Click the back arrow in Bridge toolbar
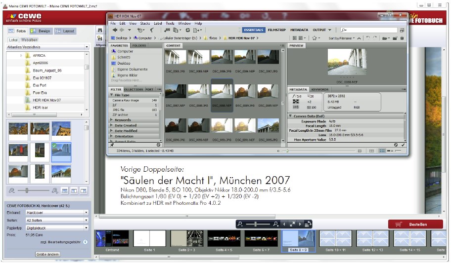Image resolution: width=451 pixels, height=263 pixels. tap(115, 30)
